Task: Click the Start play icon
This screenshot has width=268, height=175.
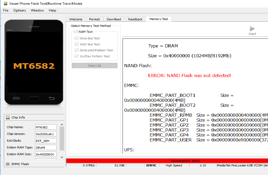Action: (x=252, y=29)
